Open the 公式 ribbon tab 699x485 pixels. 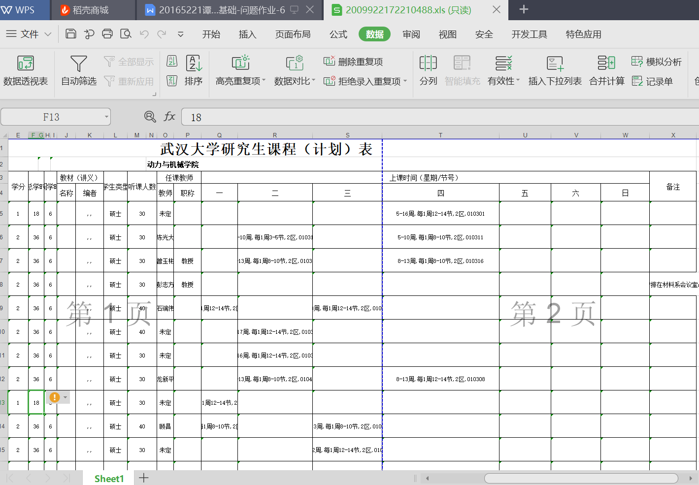point(338,34)
